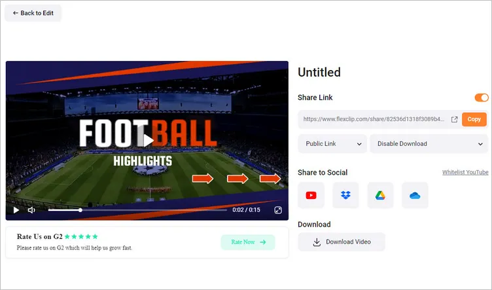Go Back to Edit
This screenshot has height=290, width=492.
click(x=33, y=13)
